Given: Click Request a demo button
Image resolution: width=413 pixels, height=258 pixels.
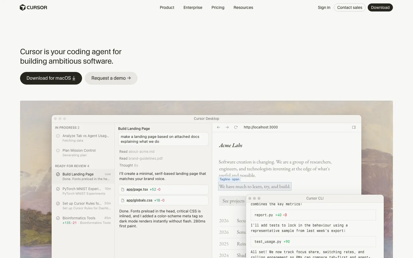Looking at the screenshot, I should [111, 78].
